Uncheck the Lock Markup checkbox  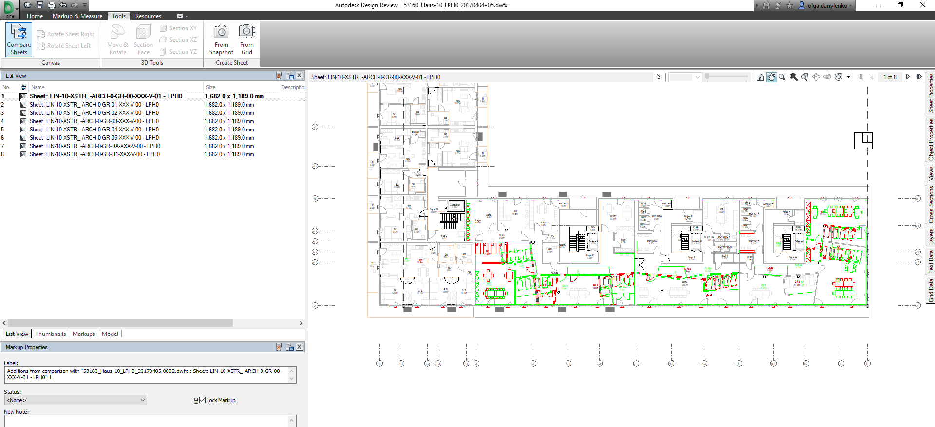(203, 400)
